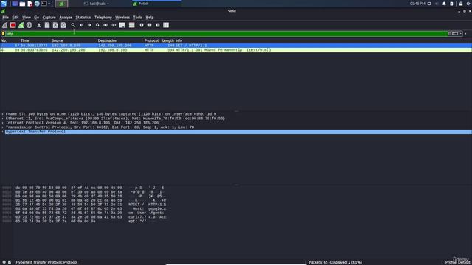Start capturing packets with the shark fin icon

pyautogui.click(x=5, y=25)
